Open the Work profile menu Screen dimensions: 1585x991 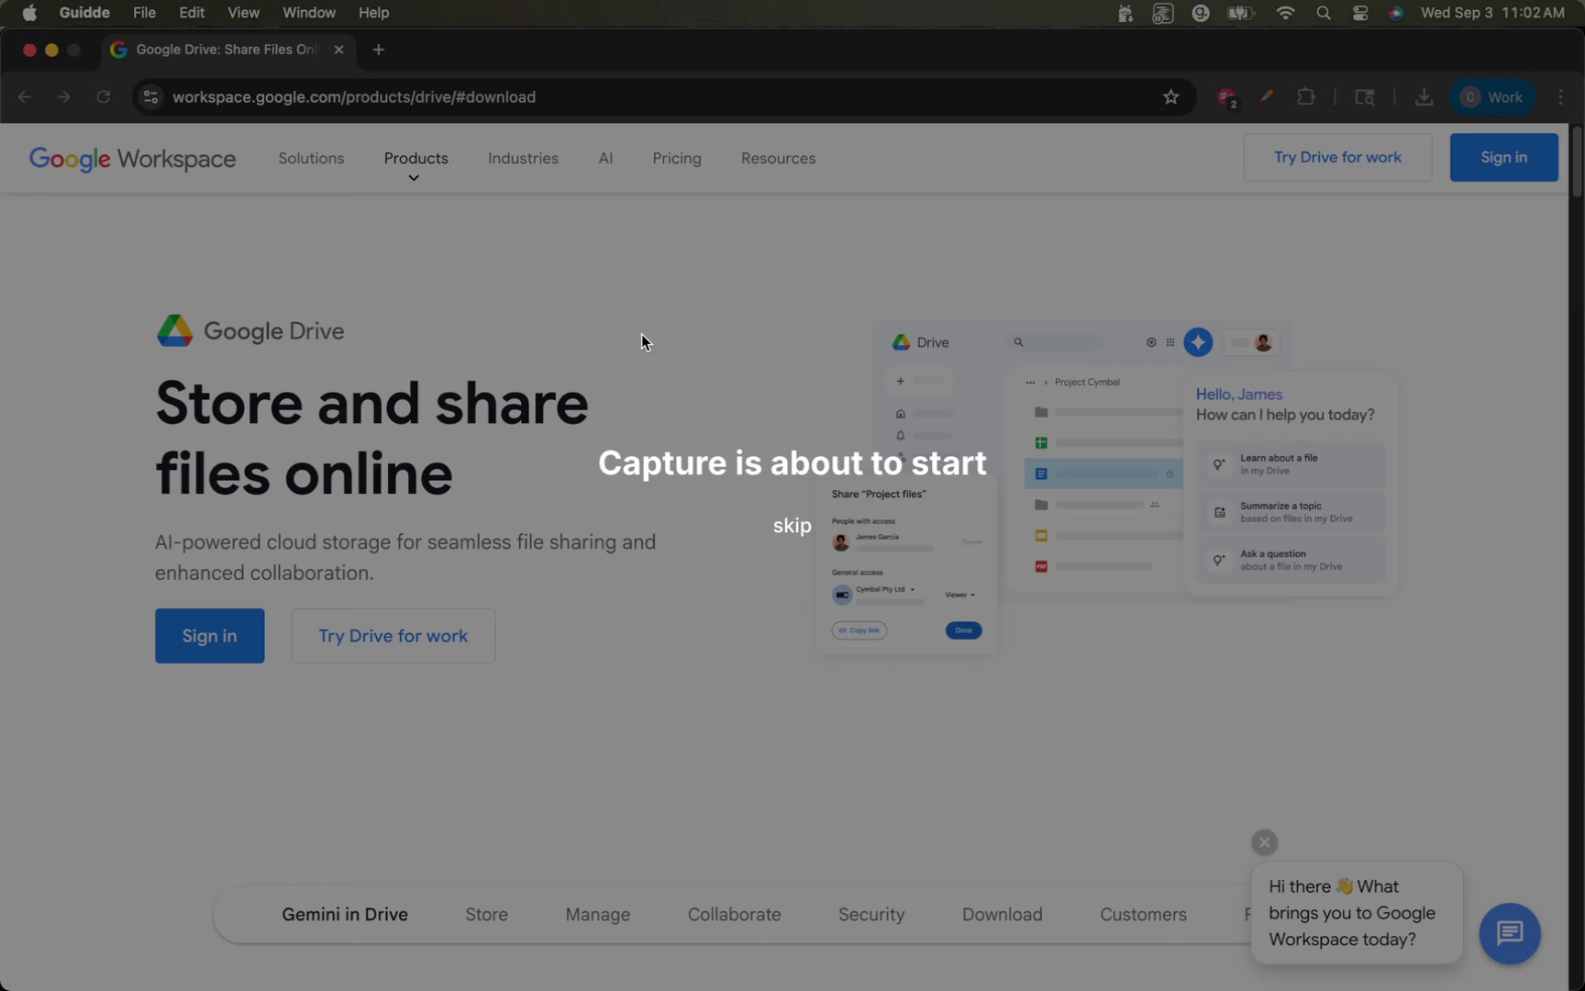click(1492, 97)
